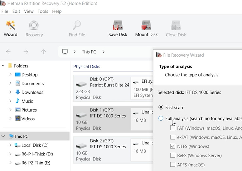
Task: Select This PC in folder tree
Action: point(35,136)
